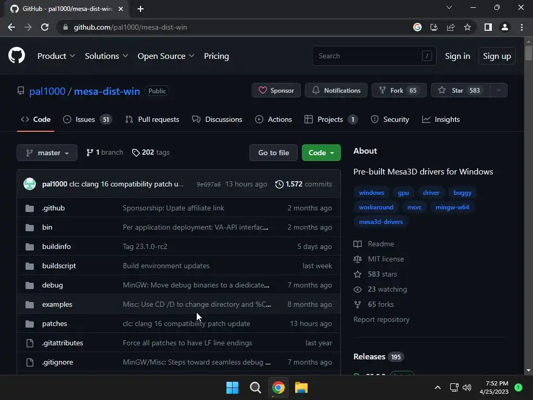
Task: Open the volume icon in system tray
Action: click(x=467, y=387)
